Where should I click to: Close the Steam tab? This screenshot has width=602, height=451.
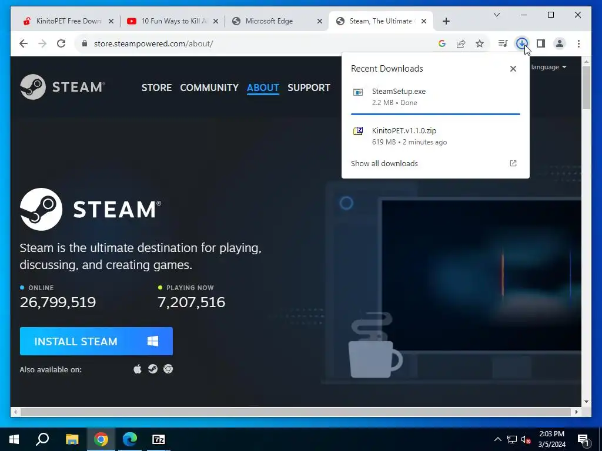pyautogui.click(x=424, y=21)
